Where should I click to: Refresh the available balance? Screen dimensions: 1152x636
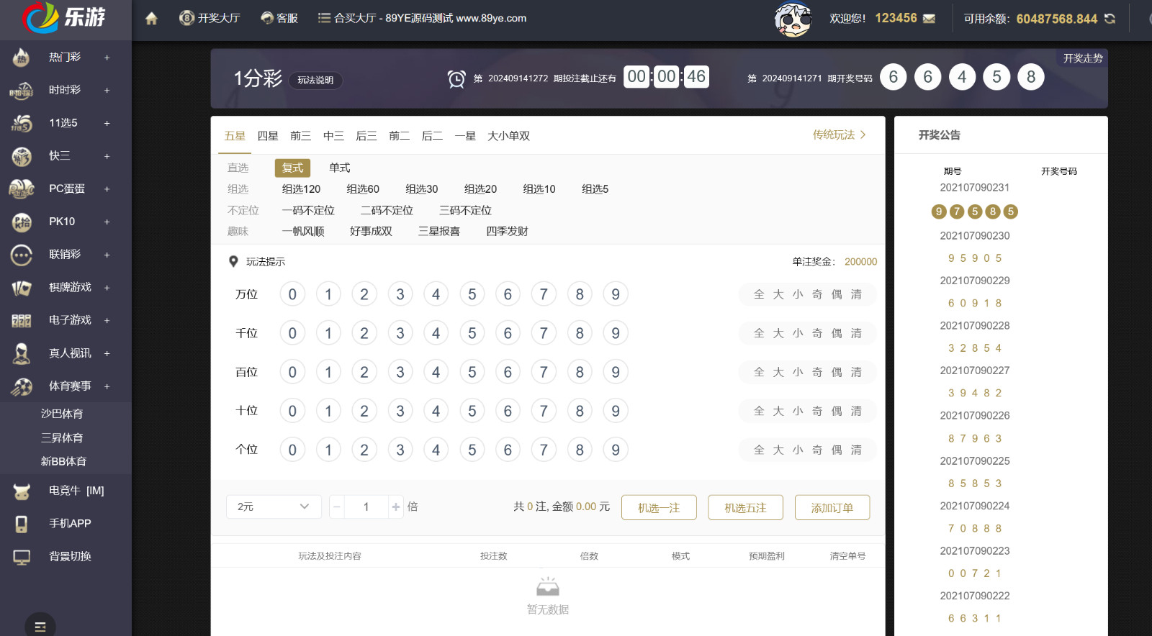click(x=1110, y=19)
